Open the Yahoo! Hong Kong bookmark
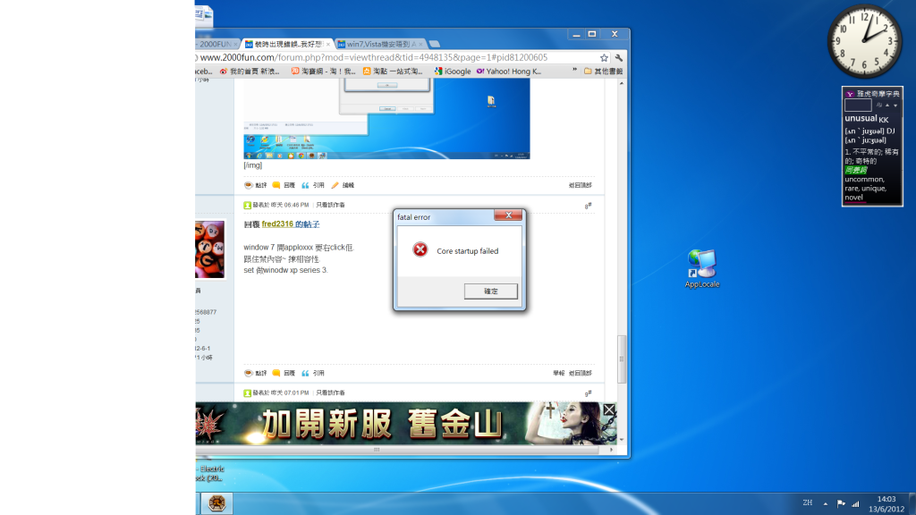The image size is (916, 515). point(508,72)
